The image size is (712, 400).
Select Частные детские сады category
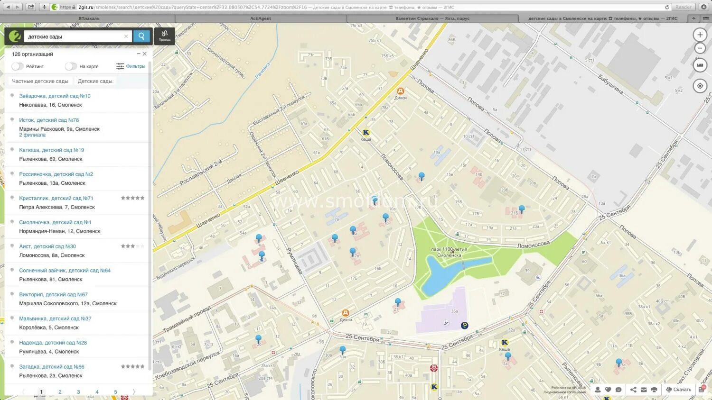40,81
